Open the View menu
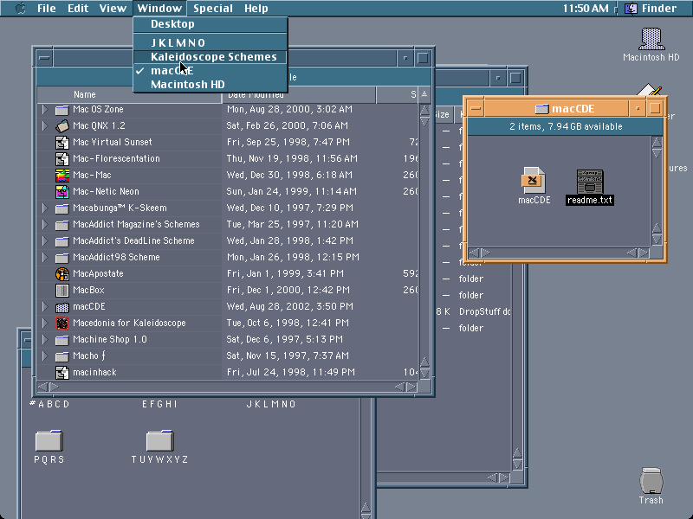693x519 pixels. pyautogui.click(x=113, y=8)
